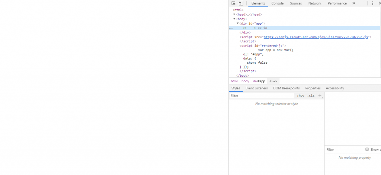381x175 pixels.
Task: Click the 'data: {' code line
Action: 250,58
